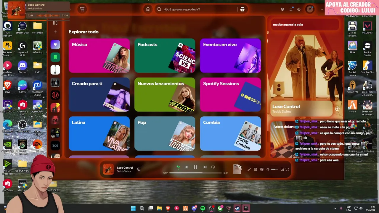Open green bookmark Your Episodes item
The image size is (379, 213).
[x=55, y=57]
